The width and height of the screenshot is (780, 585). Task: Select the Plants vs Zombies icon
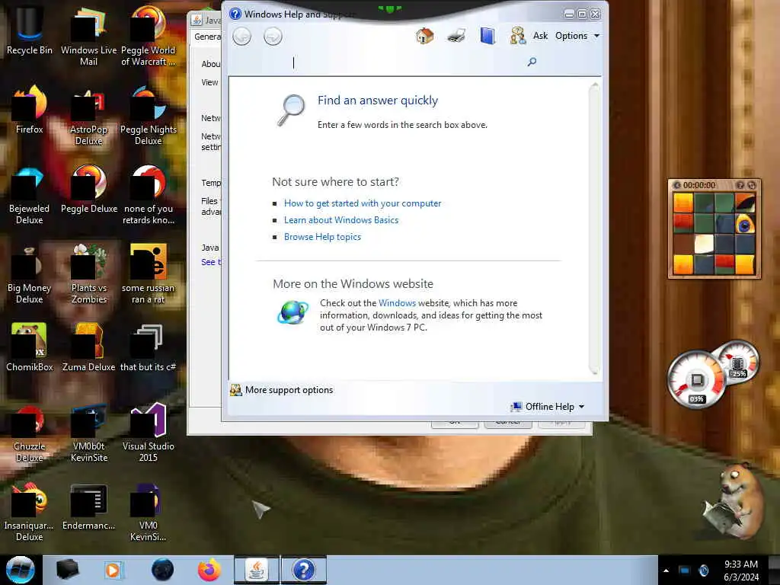pos(88,274)
